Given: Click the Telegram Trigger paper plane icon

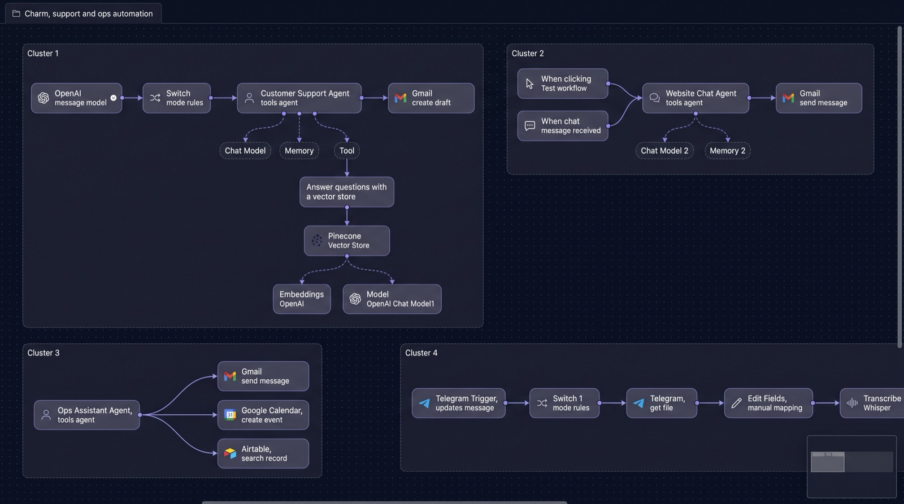Looking at the screenshot, I should [x=424, y=404].
